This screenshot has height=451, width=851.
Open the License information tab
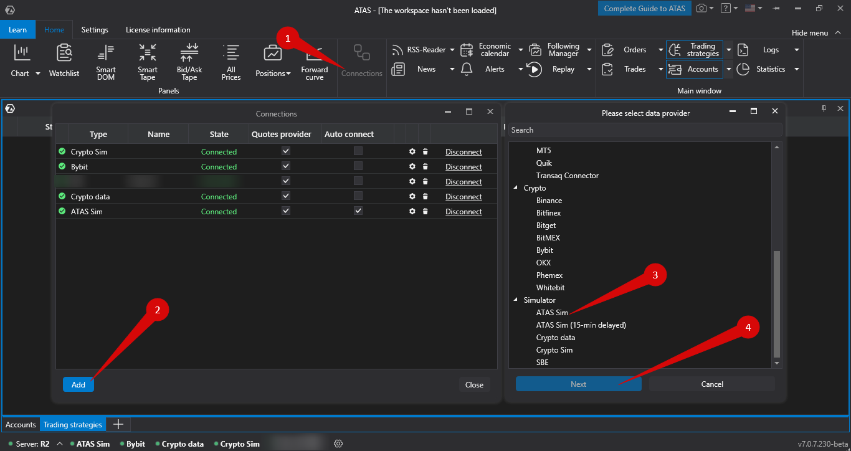[158, 29]
